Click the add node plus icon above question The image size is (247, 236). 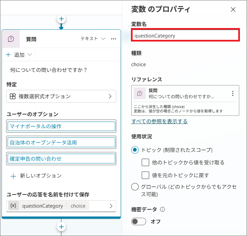(x=61, y=19)
